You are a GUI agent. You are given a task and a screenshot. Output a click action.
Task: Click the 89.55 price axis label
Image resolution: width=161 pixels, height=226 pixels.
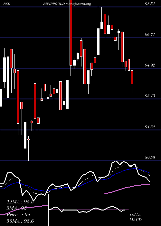click(150, 158)
